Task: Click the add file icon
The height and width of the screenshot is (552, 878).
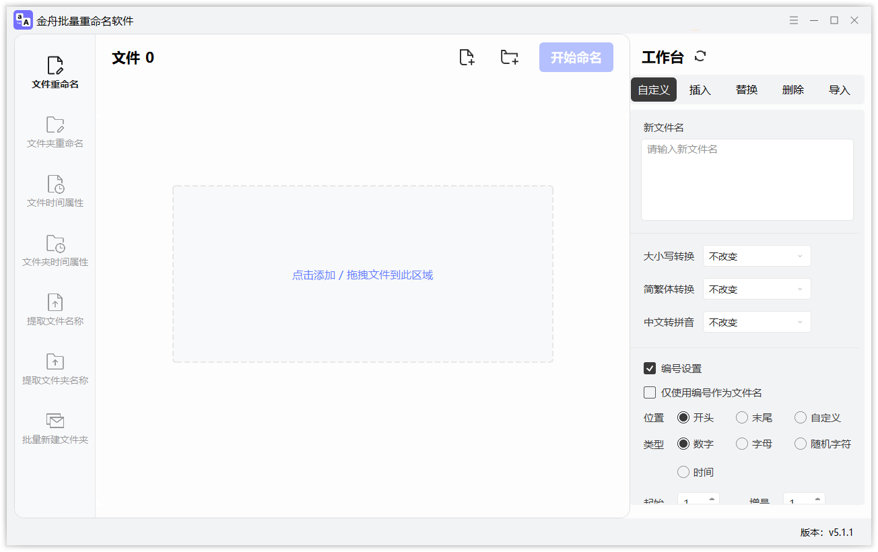Action: coord(467,58)
